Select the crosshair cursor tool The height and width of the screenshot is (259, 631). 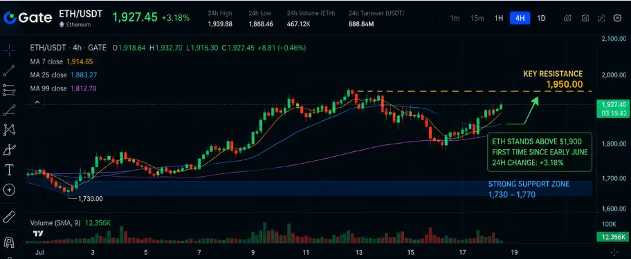[x=9, y=50]
